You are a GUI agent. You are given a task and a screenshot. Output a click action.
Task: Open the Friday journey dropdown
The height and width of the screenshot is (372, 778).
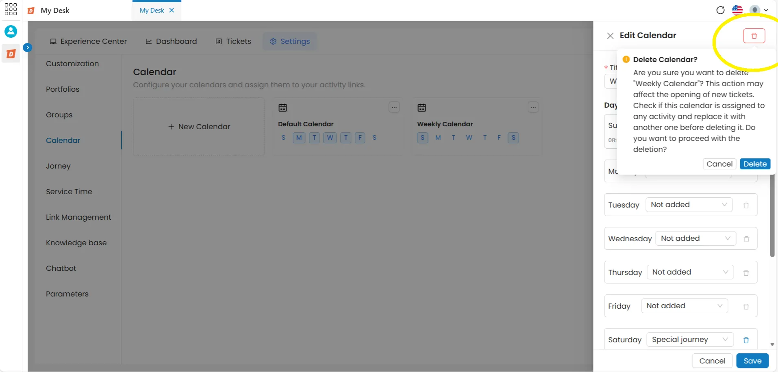(x=685, y=306)
